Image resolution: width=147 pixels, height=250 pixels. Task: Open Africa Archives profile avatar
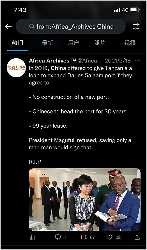(16, 68)
